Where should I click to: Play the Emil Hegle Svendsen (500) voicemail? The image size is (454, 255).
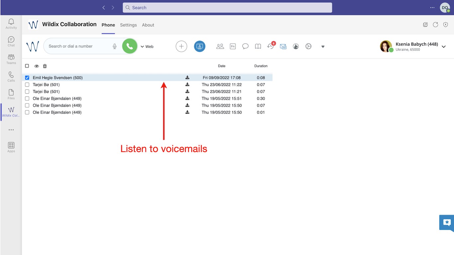pos(147,78)
